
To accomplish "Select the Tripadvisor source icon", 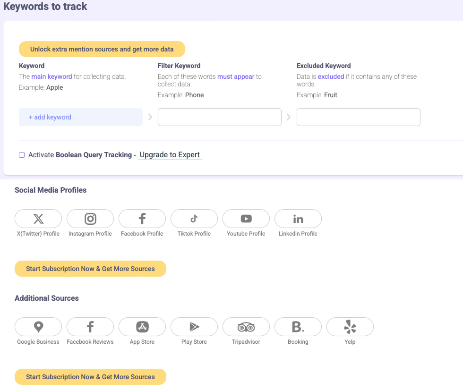I will 246,326.
